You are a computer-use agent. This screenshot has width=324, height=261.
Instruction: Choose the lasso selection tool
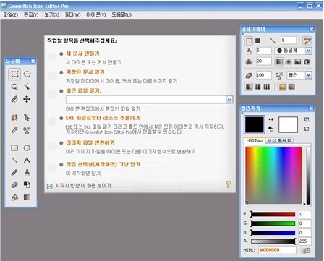coord(14,87)
